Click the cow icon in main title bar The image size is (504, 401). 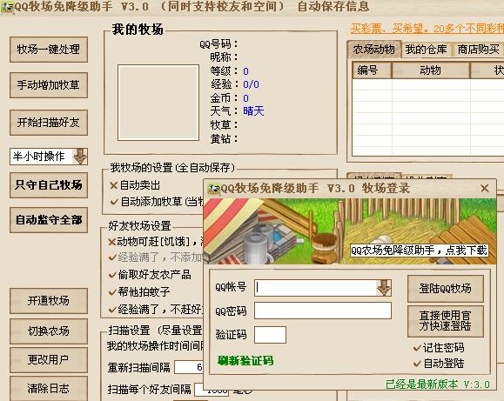[x=7, y=7]
